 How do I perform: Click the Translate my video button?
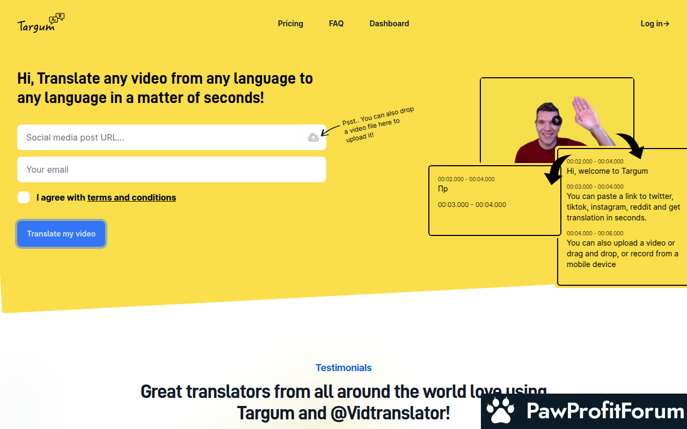coord(61,234)
